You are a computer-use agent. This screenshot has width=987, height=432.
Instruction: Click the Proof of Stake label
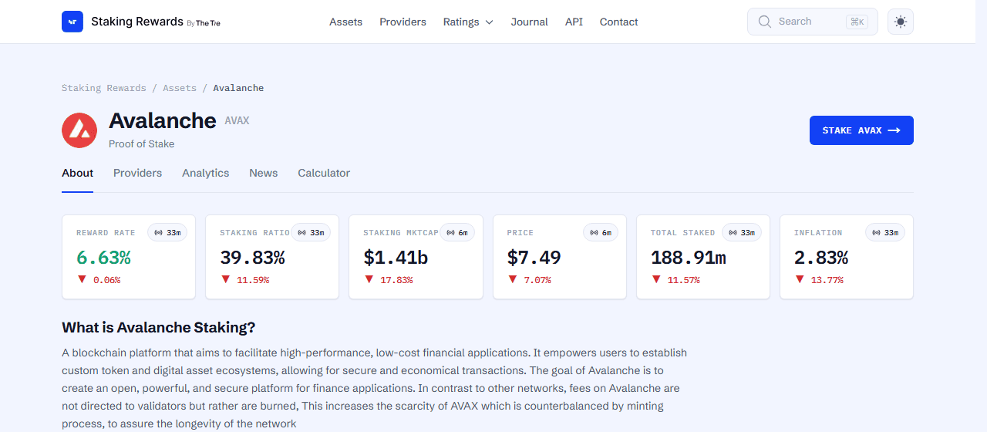click(x=141, y=144)
